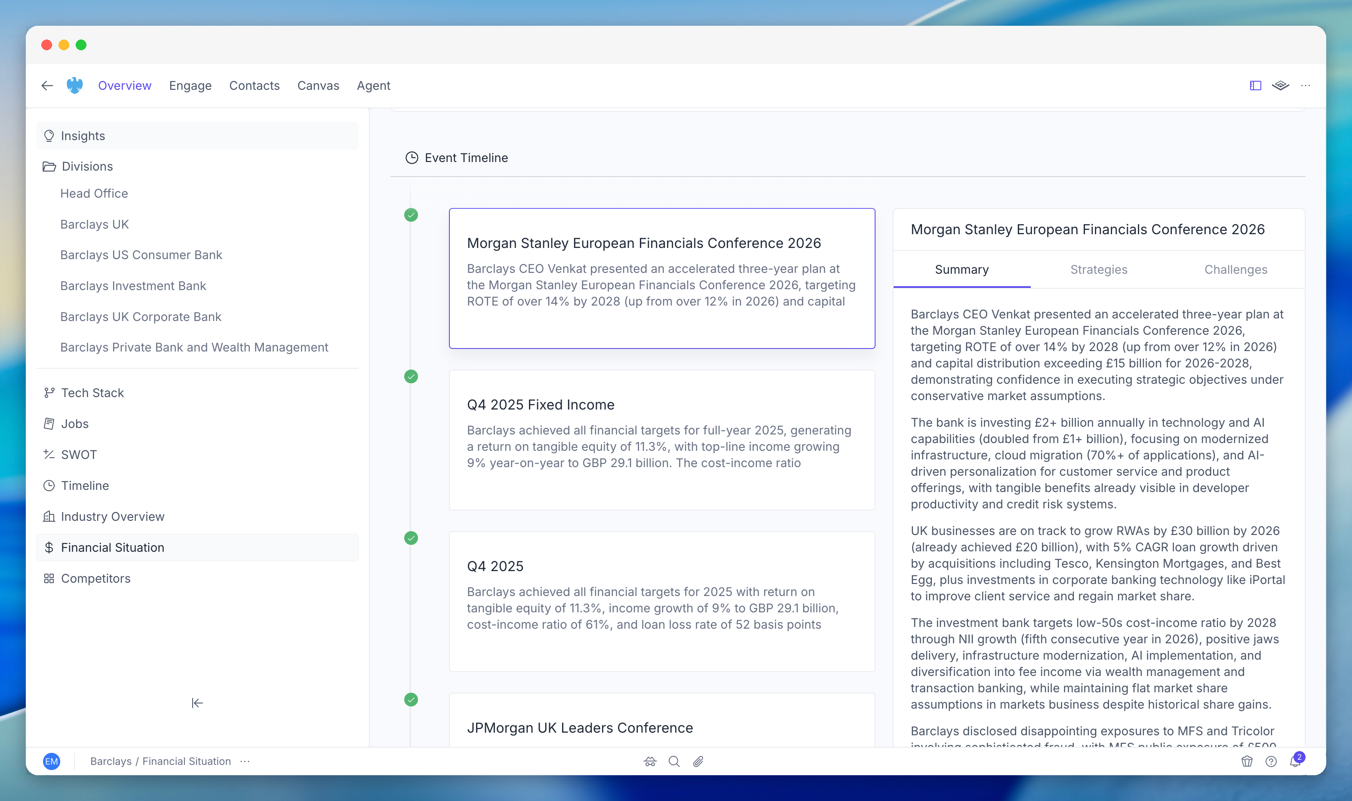Select Barclays Private Bank and Wealth Management
Screen dimensions: 1352x801
tap(194, 347)
